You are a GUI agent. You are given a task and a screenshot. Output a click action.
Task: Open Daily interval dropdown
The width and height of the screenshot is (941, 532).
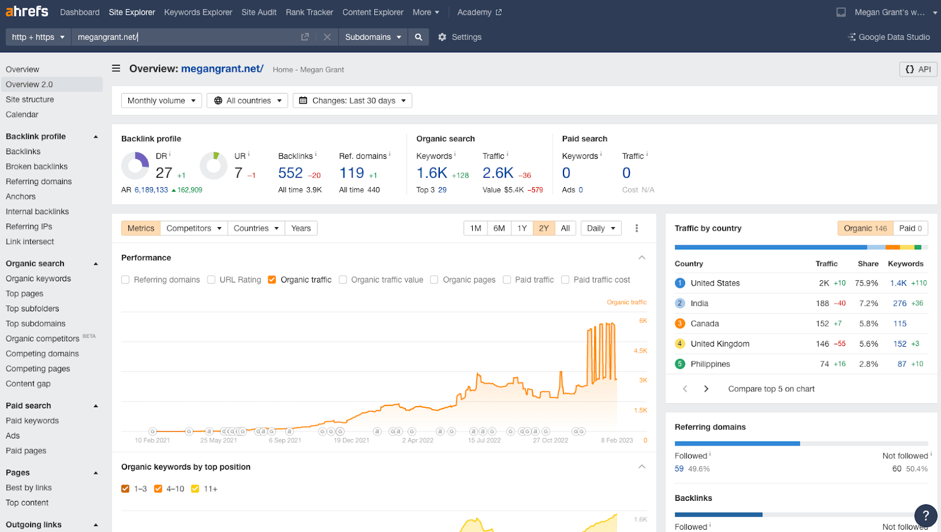tap(601, 228)
